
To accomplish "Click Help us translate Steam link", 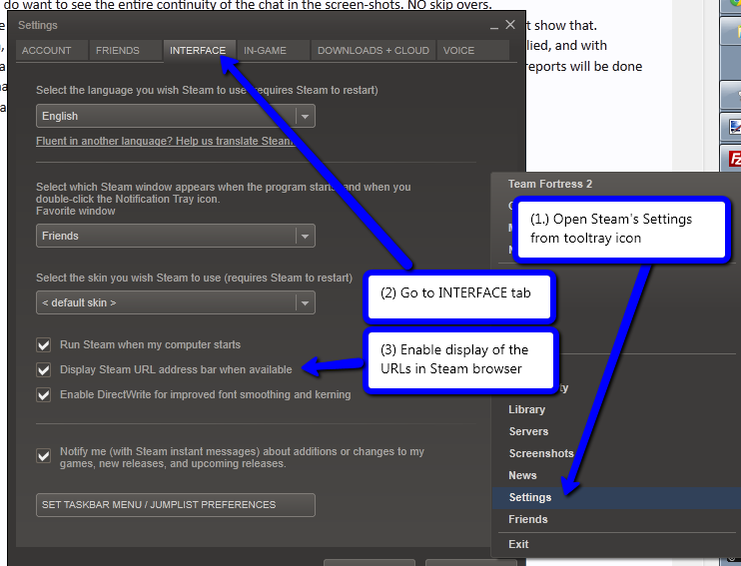I will click(x=165, y=141).
